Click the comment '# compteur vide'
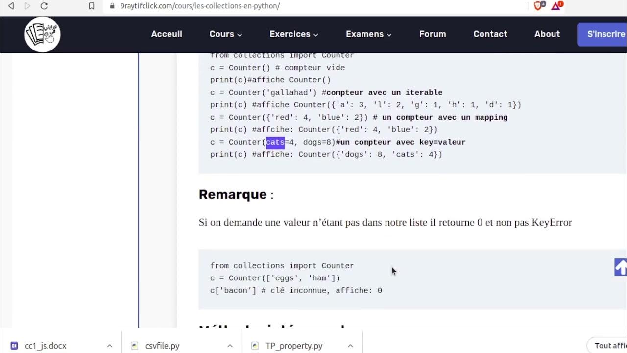The height and width of the screenshot is (353, 627). (x=310, y=68)
